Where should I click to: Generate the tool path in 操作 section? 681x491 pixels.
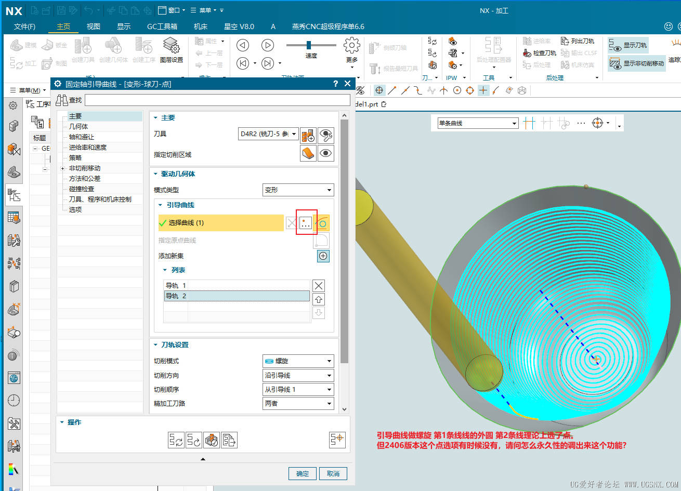pos(176,440)
